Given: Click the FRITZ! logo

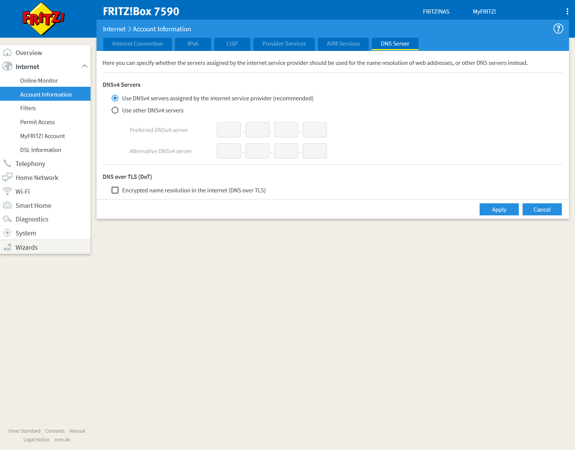Looking at the screenshot, I should coord(44,18).
